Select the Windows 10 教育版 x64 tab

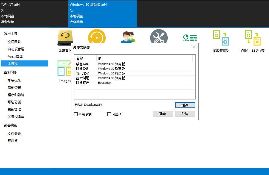coord(103,14)
